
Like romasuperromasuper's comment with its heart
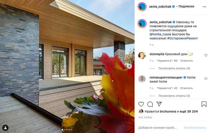tap(206, 79)
